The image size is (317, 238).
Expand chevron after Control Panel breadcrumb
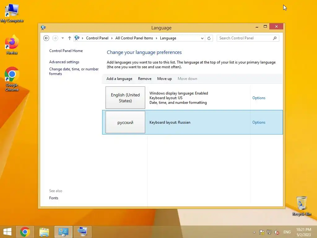112,38
